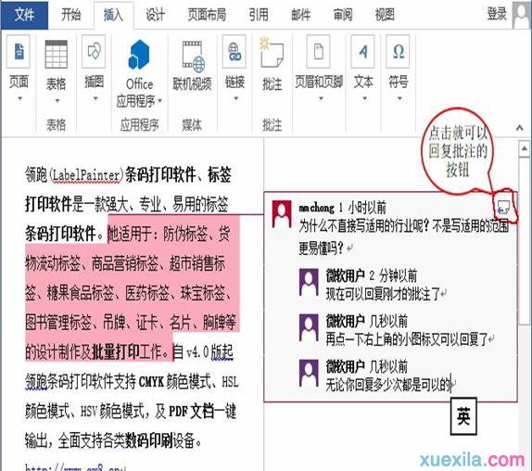Expand the 插图 dropdown arrow
532x471 pixels.
point(95,99)
